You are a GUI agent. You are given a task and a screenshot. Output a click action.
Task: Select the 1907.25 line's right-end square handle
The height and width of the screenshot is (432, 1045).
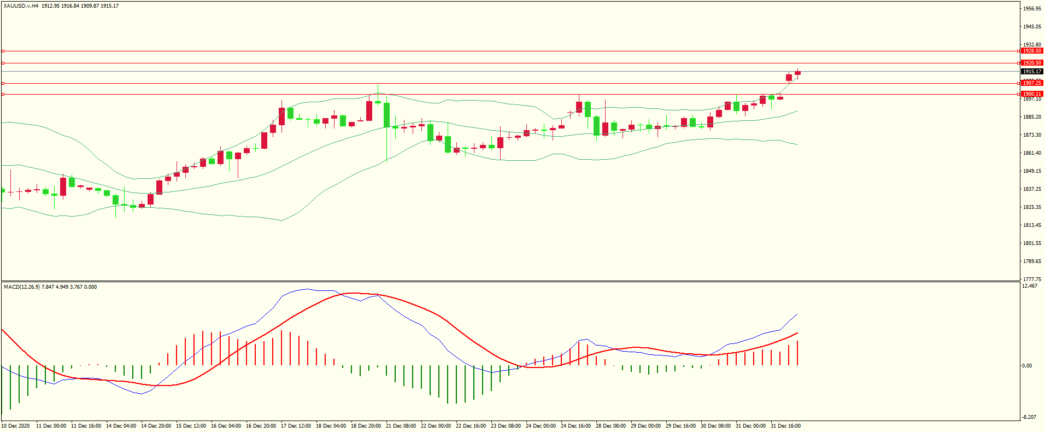click(x=1019, y=83)
